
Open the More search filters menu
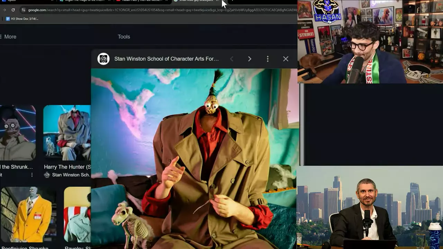(x=8, y=37)
